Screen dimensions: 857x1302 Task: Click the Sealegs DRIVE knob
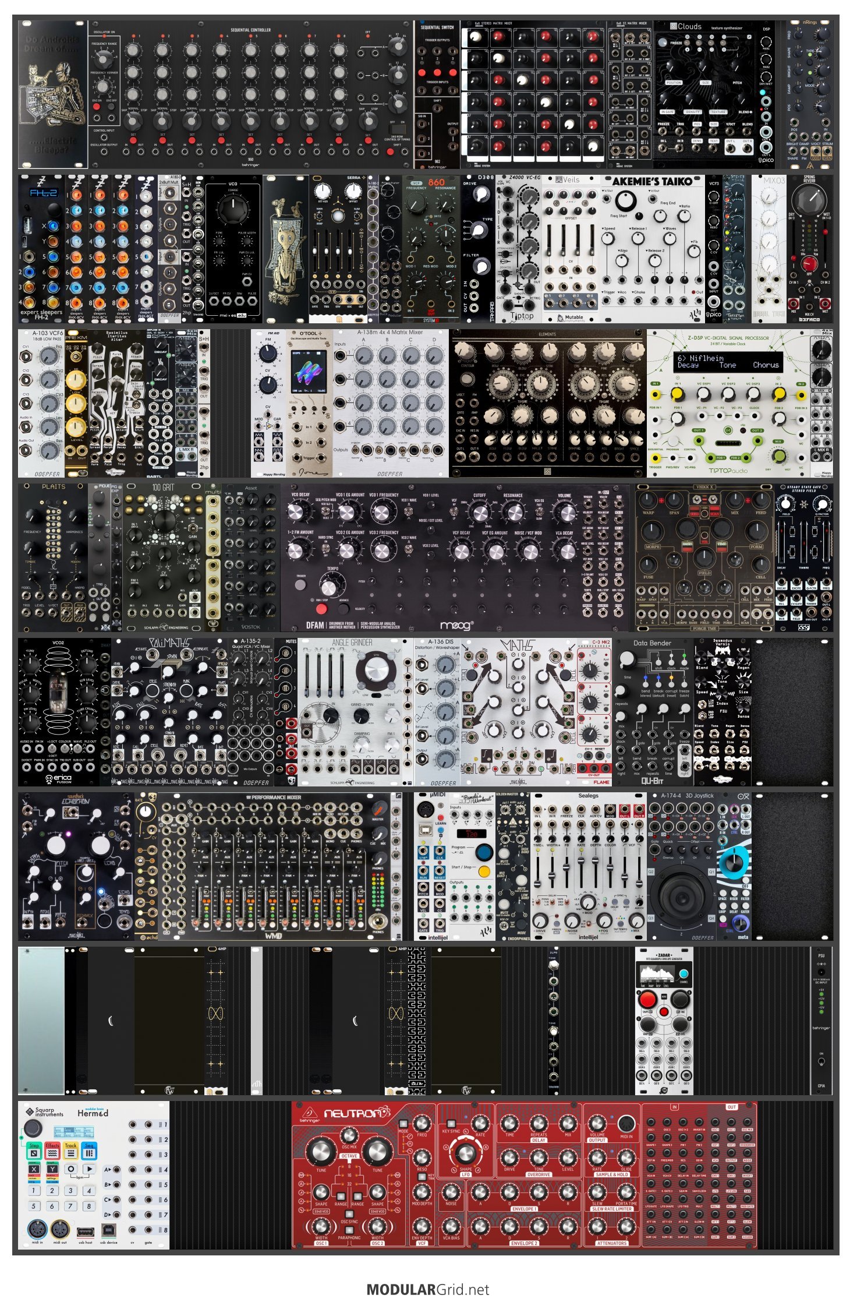click(541, 920)
